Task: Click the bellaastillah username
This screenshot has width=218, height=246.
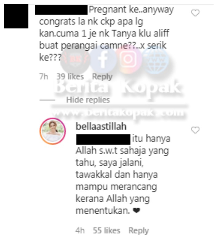Action: click(101, 126)
